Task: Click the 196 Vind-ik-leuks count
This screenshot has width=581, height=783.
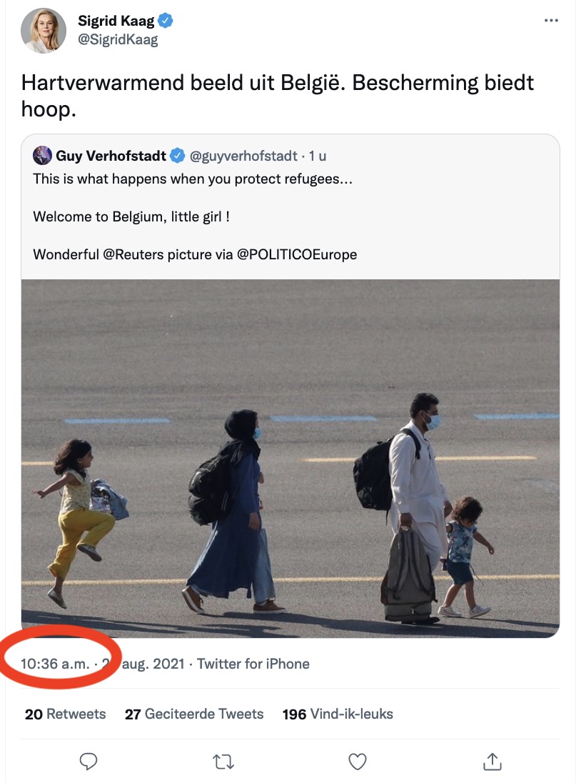Action: tap(334, 714)
